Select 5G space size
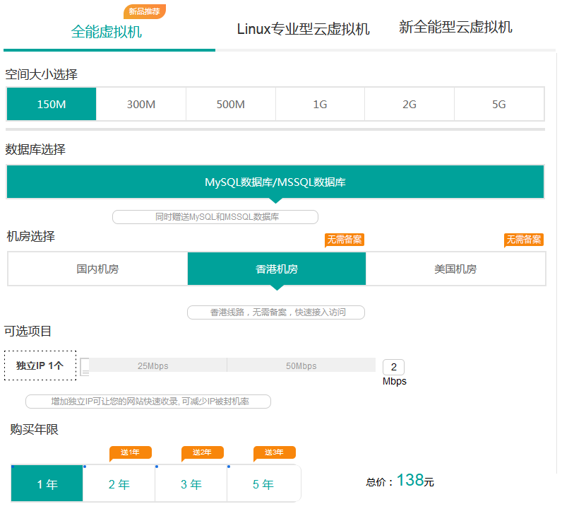 point(499,105)
